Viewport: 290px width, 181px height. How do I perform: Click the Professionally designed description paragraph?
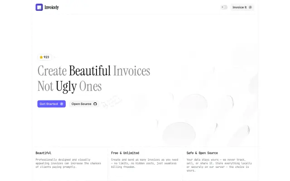[68, 163]
